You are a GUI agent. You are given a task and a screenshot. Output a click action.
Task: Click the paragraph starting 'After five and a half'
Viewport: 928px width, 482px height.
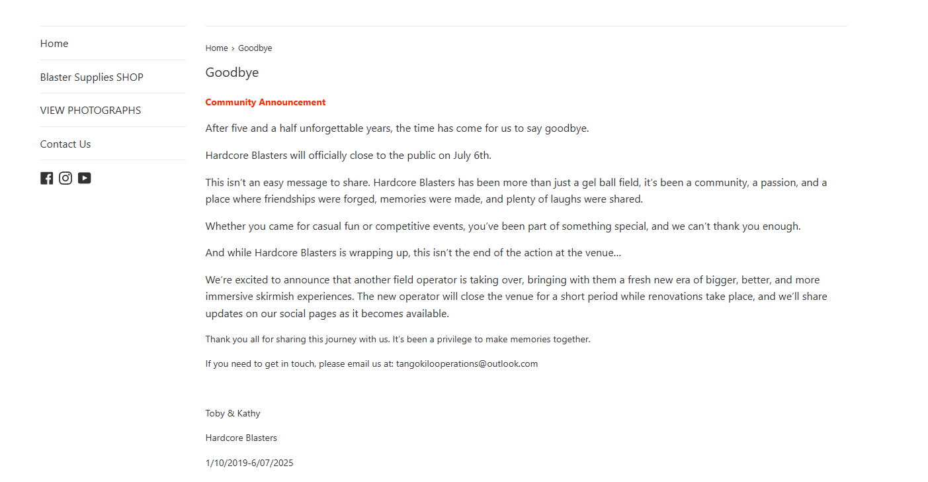point(397,128)
